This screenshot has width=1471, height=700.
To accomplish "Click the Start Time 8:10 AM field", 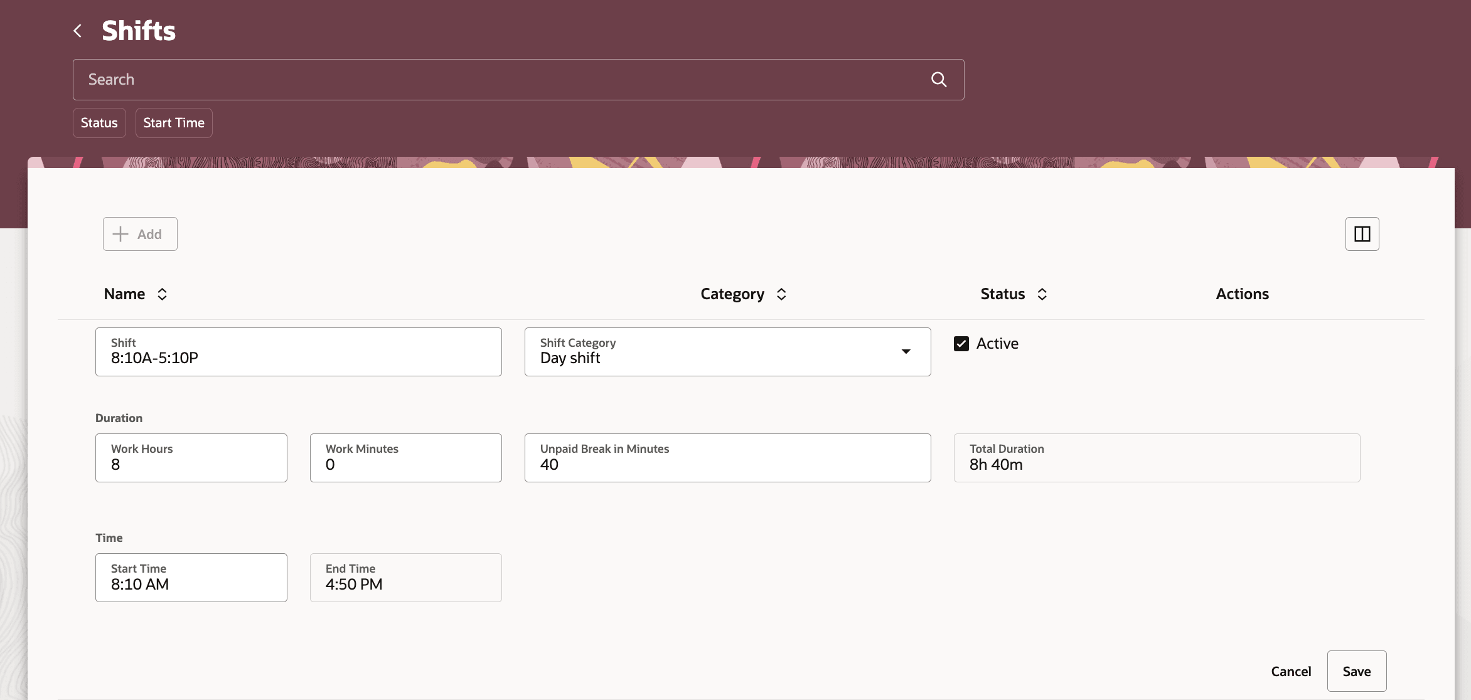I will pos(191,578).
